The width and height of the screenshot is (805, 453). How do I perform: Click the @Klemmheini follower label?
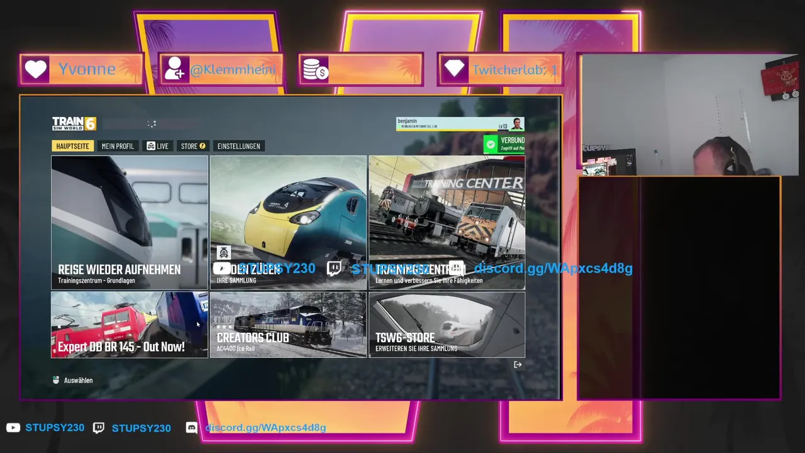(x=233, y=69)
